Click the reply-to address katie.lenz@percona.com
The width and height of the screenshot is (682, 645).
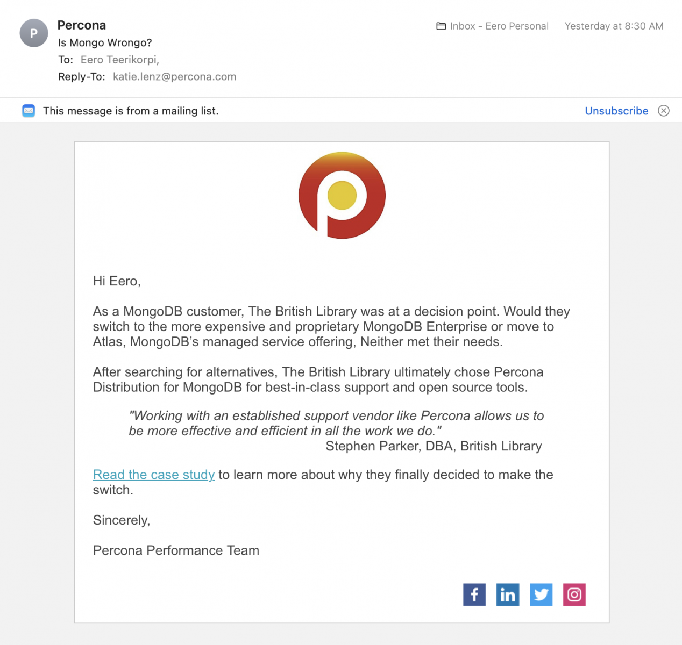(x=174, y=76)
